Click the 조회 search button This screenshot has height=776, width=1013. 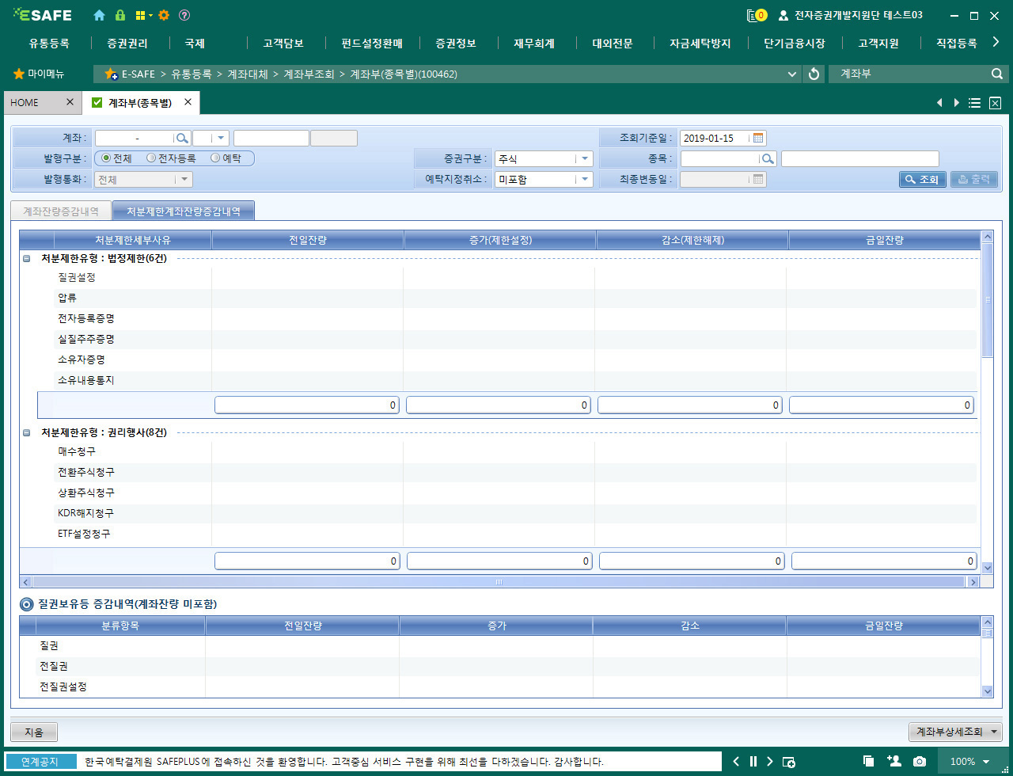tap(923, 179)
